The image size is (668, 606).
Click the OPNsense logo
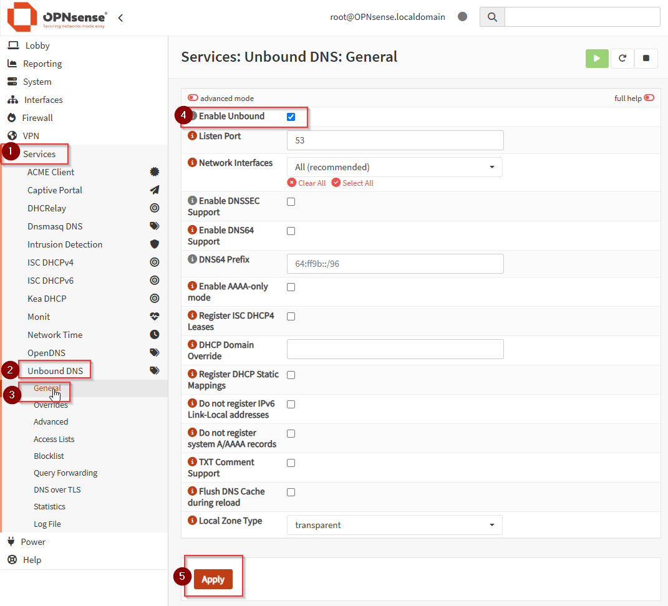[x=57, y=17]
